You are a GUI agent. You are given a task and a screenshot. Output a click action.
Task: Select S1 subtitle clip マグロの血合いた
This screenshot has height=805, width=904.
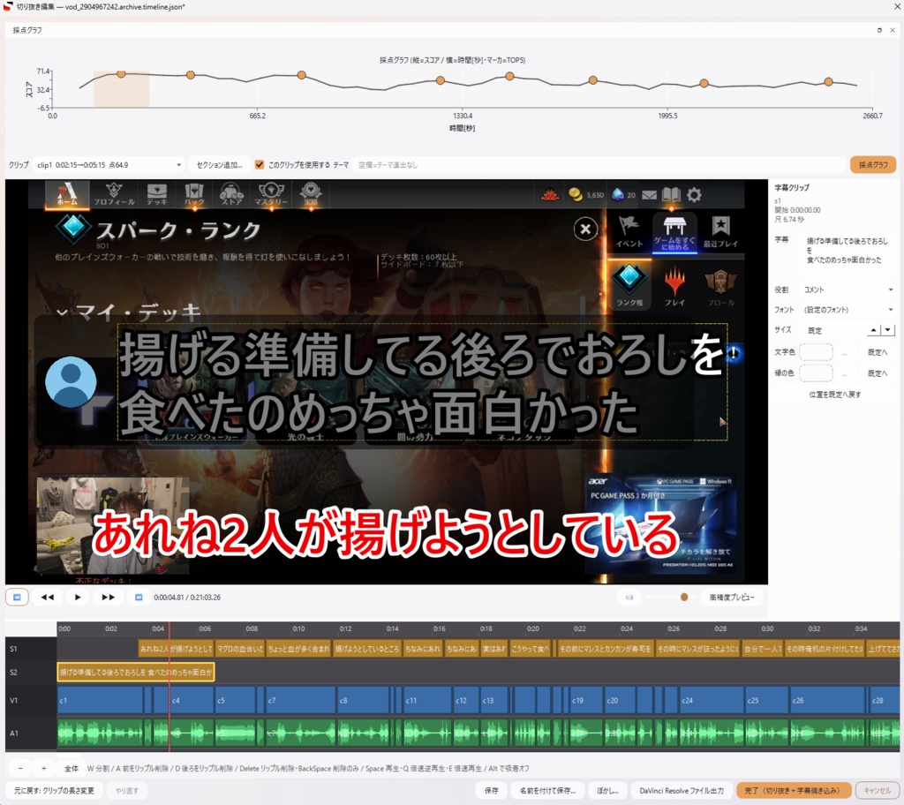(x=240, y=649)
